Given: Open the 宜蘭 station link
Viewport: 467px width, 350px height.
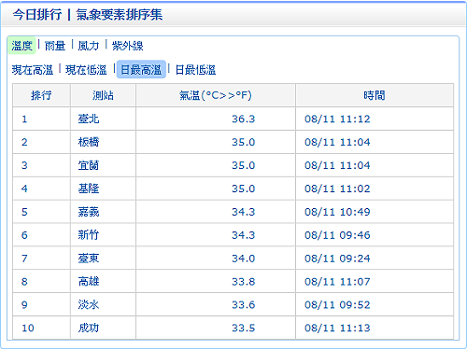Looking at the screenshot, I should coord(89,165).
